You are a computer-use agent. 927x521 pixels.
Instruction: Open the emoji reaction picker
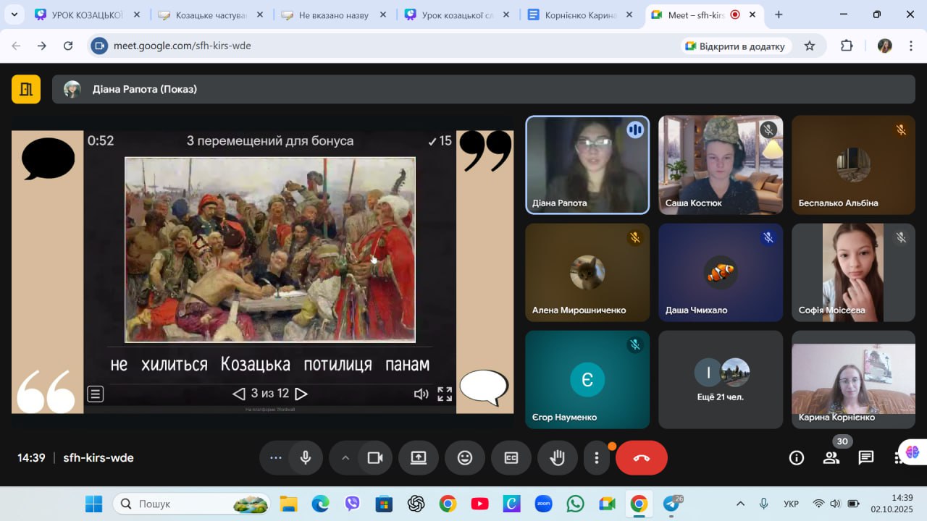pyautogui.click(x=465, y=457)
